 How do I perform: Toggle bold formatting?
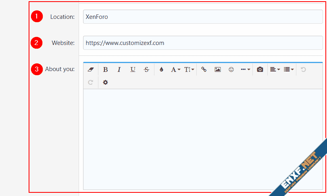click(x=105, y=69)
